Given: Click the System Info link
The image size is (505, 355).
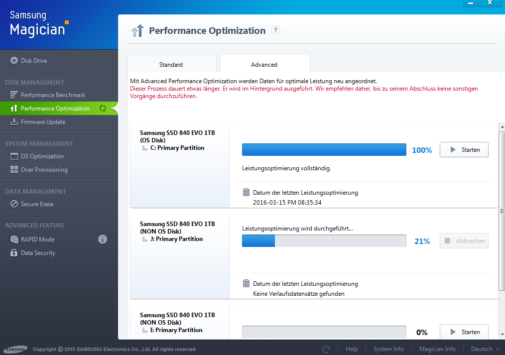Looking at the screenshot, I should click(x=388, y=349).
